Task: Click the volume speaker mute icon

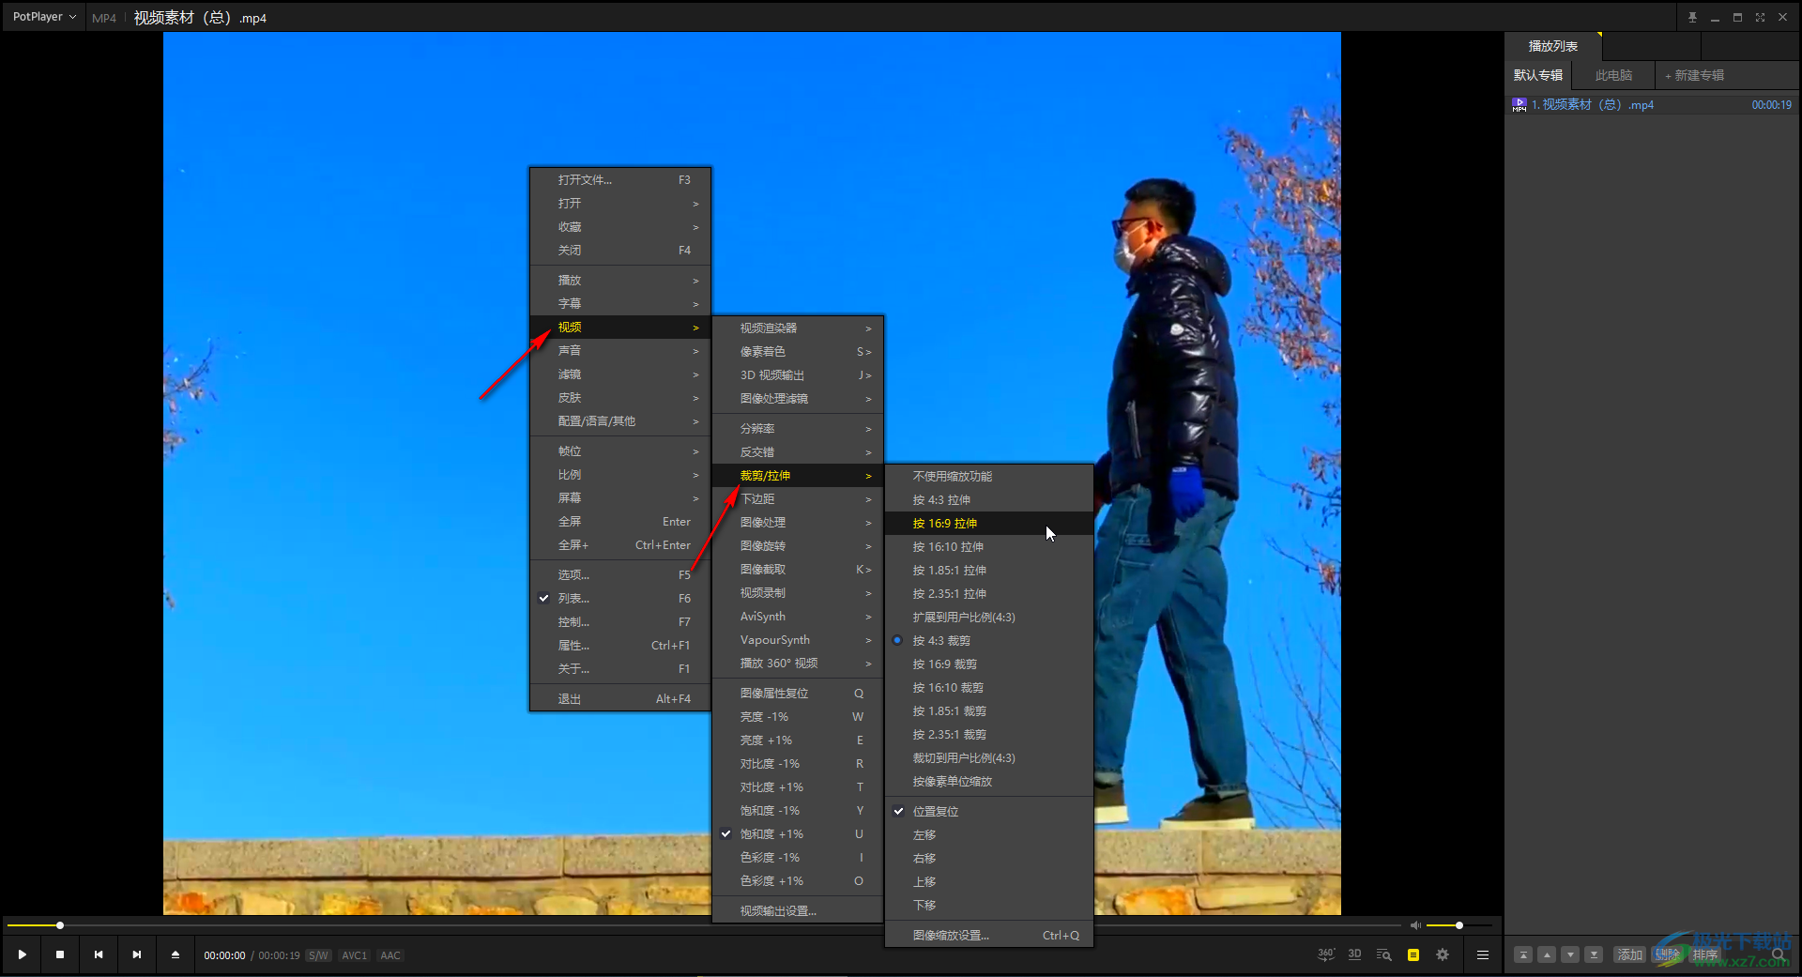Action: (1415, 925)
